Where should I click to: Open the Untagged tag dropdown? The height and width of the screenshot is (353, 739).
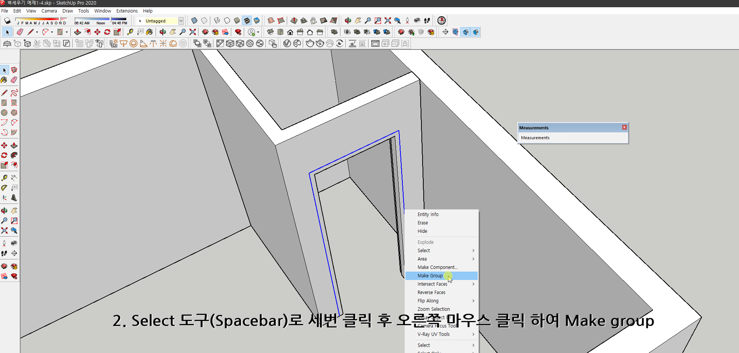click(181, 21)
